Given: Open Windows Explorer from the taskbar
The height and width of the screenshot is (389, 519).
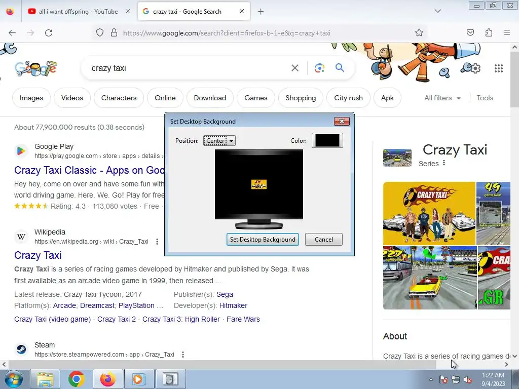Looking at the screenshot, I should point(45,379).
